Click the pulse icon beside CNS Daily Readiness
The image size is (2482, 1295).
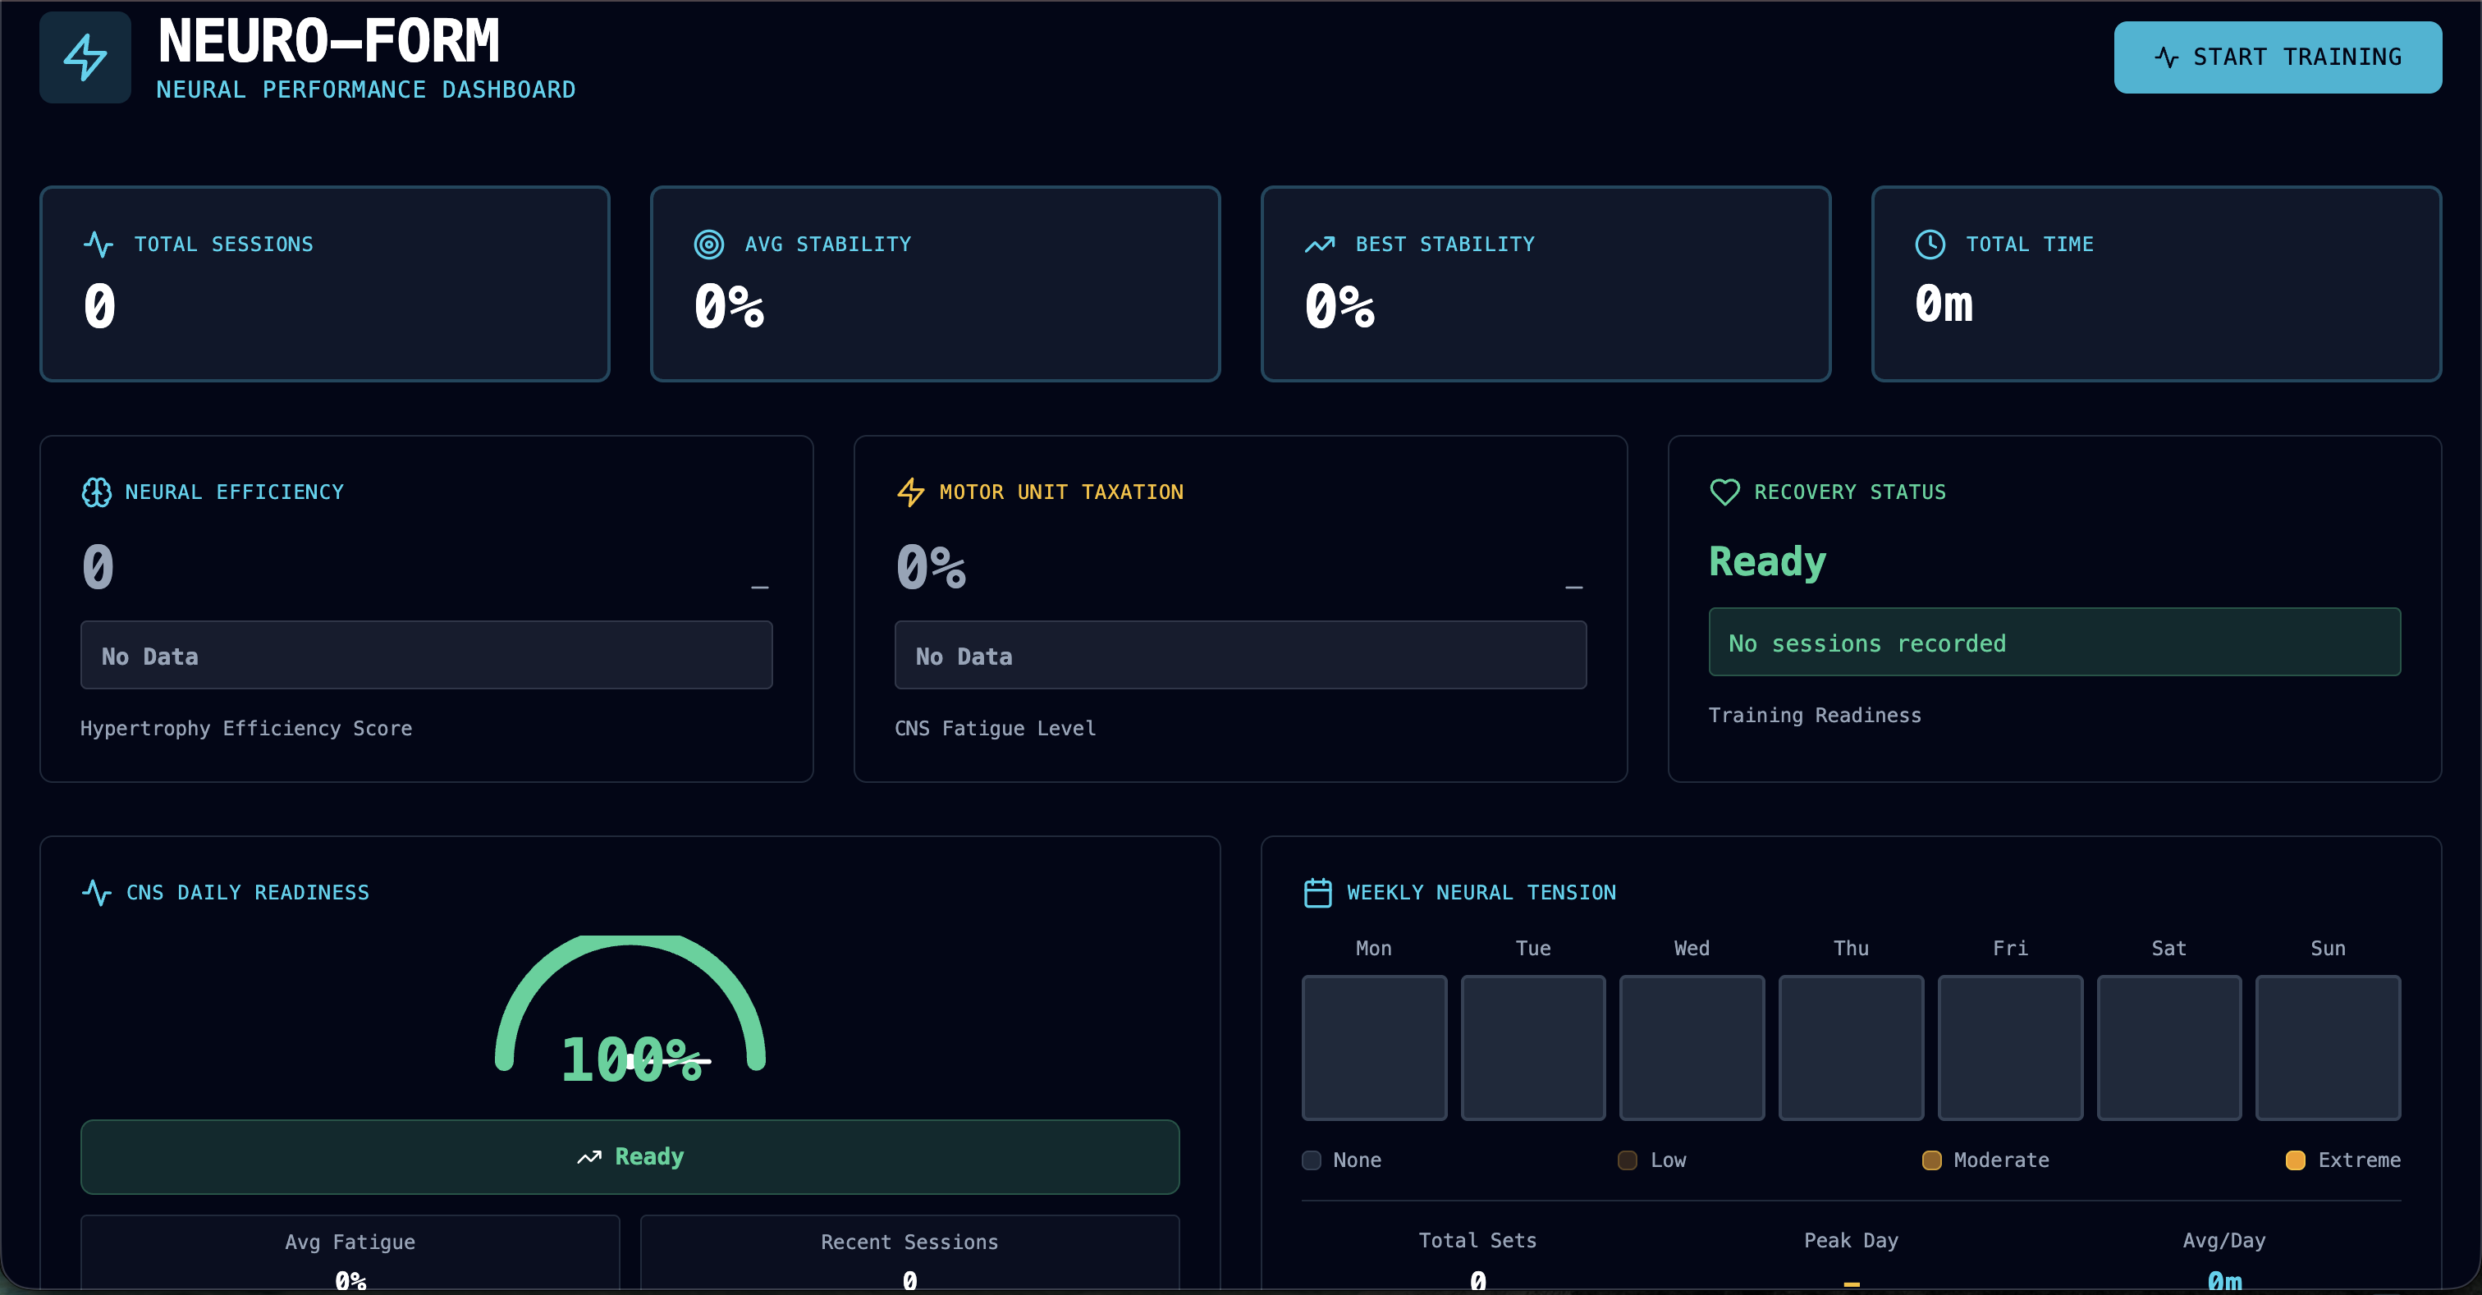click(x=96, y=892)
